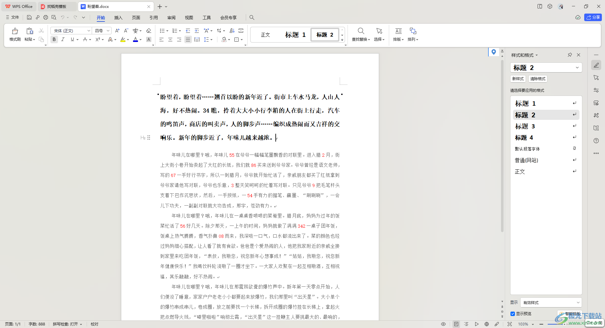
Task: Close the Styles and Formatting pane
Action: pyautogui.click(x=579, y=55)
